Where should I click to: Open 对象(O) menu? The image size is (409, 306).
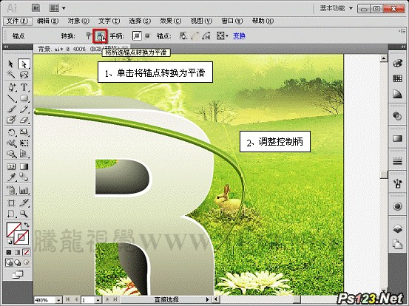78,21
